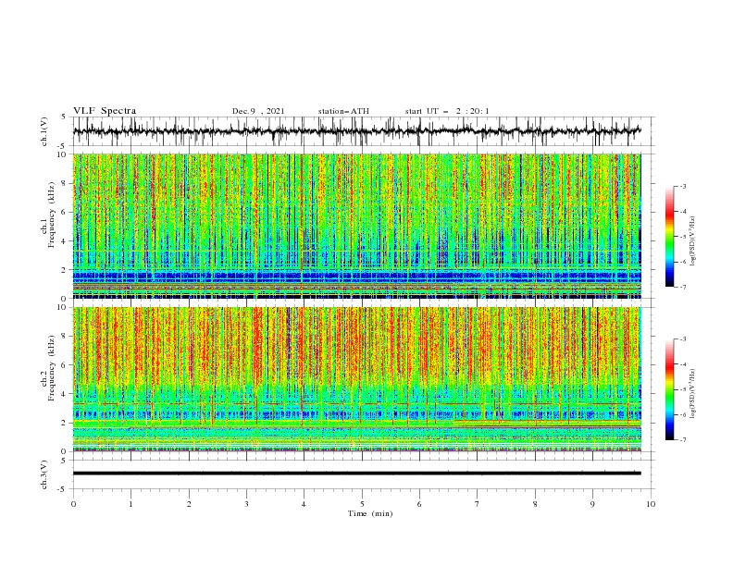Click the ch.3 flat black voltage trace
733x566 pixels.
point(356,474)
